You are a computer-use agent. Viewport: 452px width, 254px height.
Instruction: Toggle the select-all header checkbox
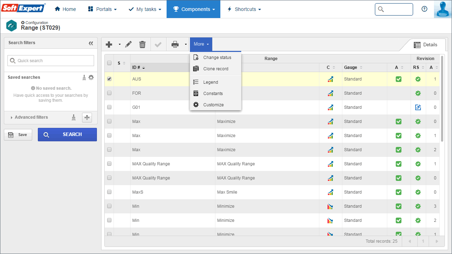point(109,63)
